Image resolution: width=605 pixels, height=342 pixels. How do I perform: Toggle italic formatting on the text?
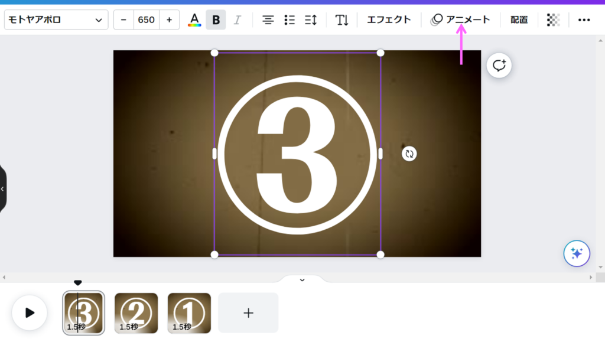click(237, 20)
